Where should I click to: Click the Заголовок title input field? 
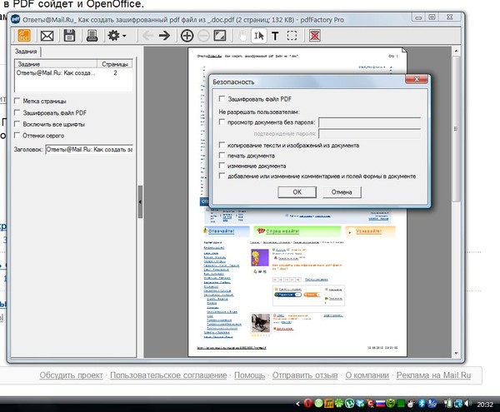click(89, 149)
